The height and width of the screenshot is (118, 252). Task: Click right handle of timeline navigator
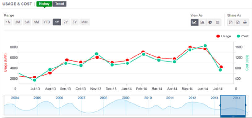click(246, 105)
